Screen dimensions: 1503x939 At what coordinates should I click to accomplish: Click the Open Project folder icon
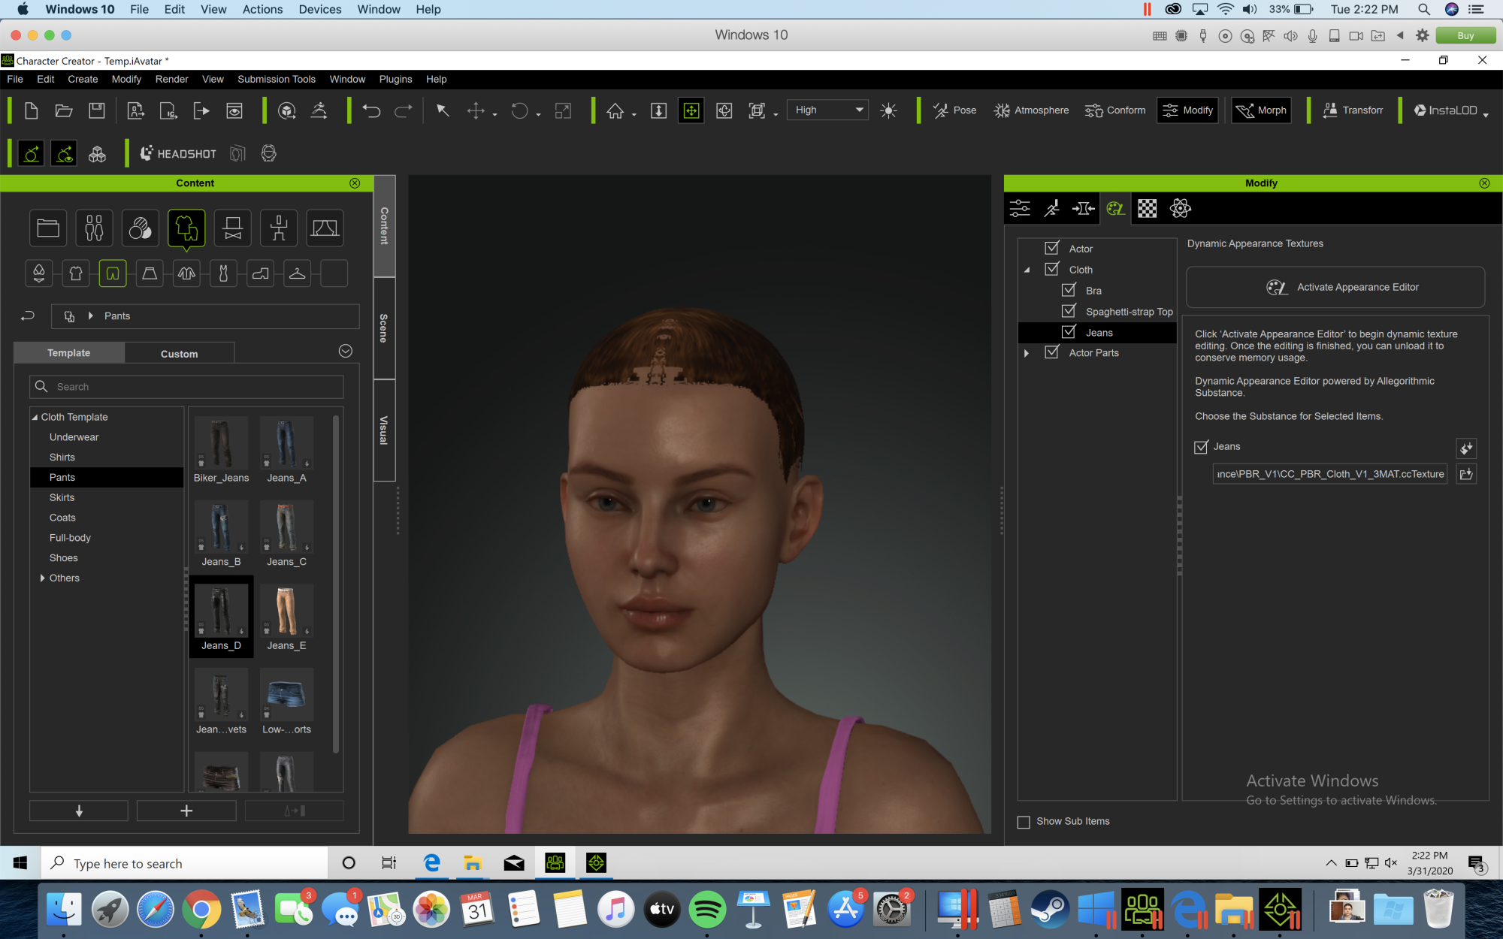click(x=64, y=110)
